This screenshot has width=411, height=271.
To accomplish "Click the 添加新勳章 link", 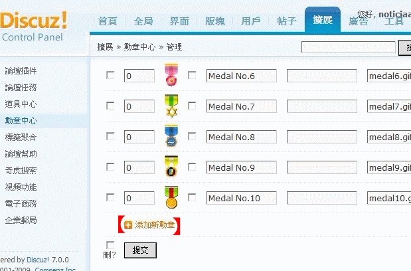I will click(x=155, y=225).
